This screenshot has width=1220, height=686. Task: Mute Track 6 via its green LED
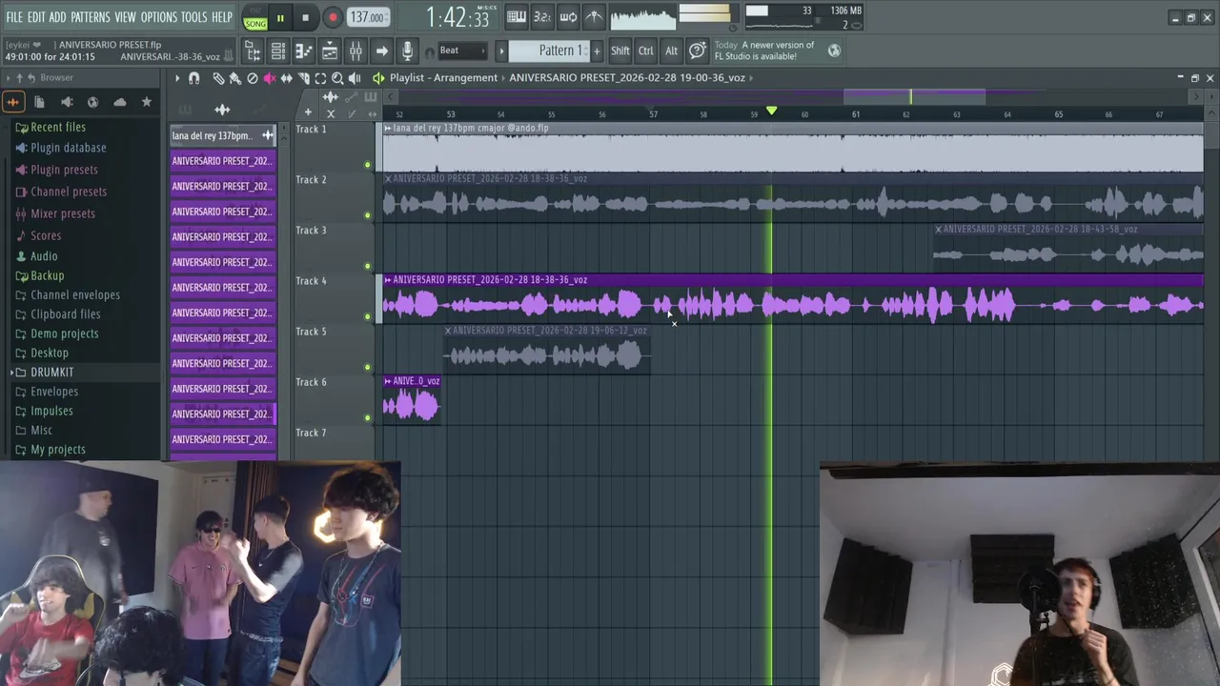367,417
